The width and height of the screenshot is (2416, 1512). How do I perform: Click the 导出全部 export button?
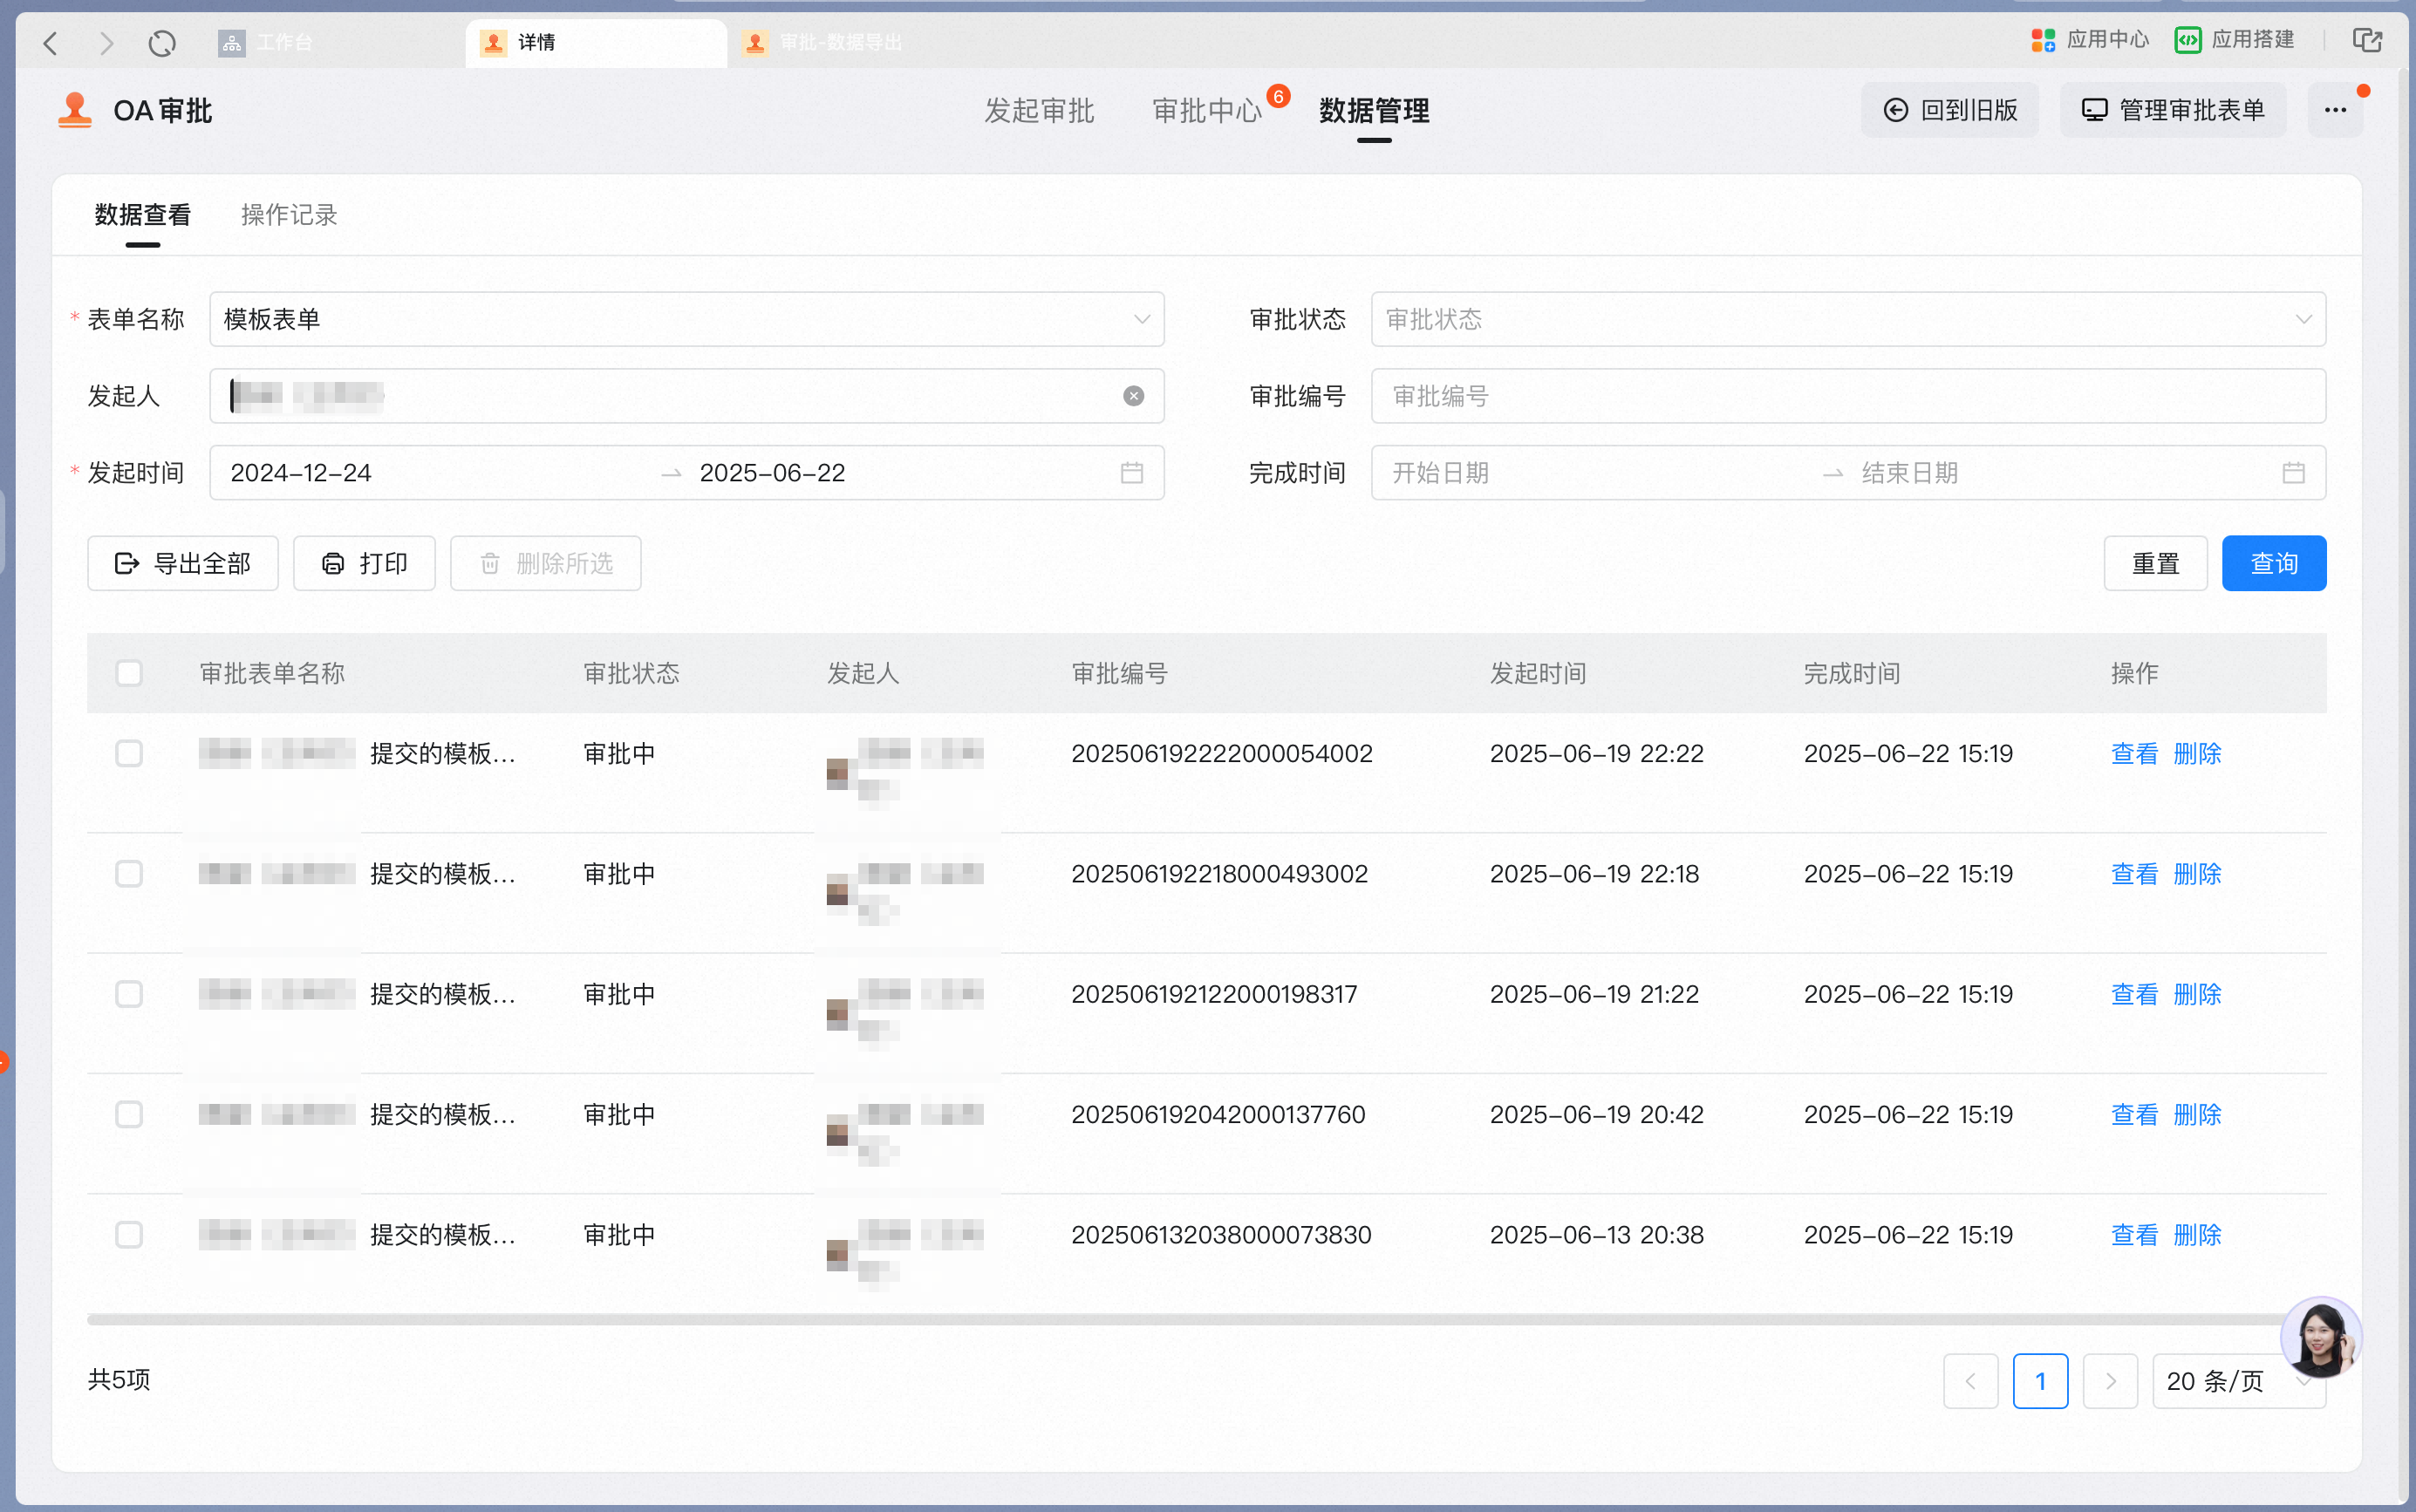[x=183, y=564]
